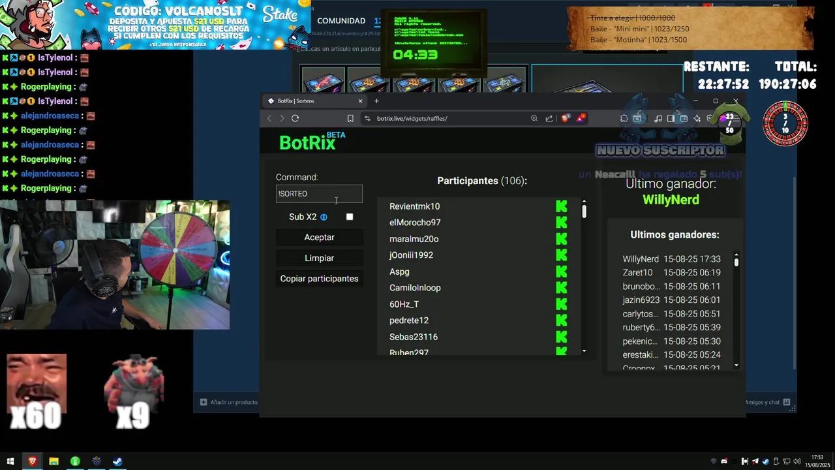Image resolution: width=835 pixels, height=470 pixels.
Task: Select the BotRix | Sorteos tab
Action: [x=314, y=101]
